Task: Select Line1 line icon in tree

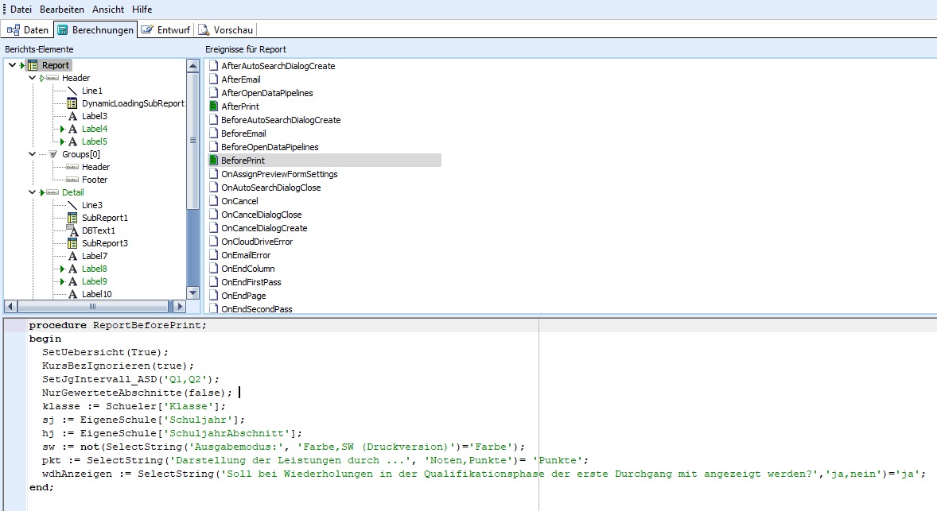Action: point(72,91)
